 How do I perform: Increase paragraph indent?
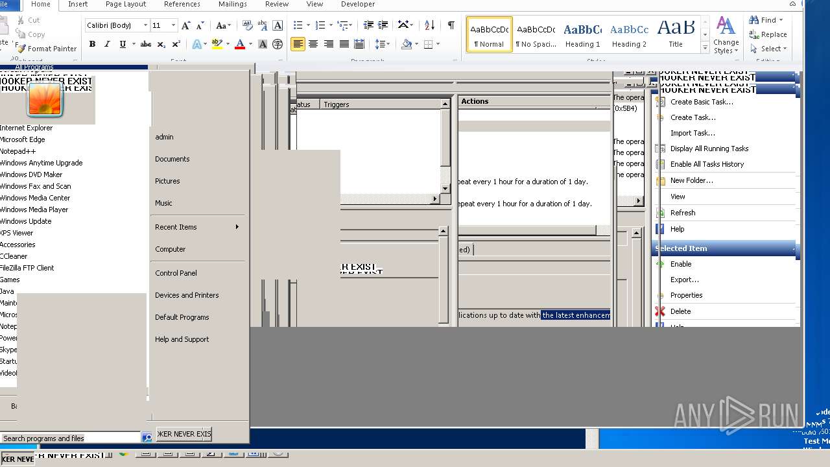[x=383, y=25]
